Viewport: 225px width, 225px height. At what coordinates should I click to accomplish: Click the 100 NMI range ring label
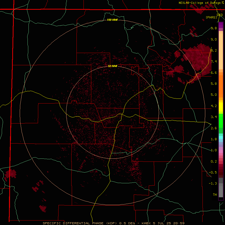coord(112,20)
